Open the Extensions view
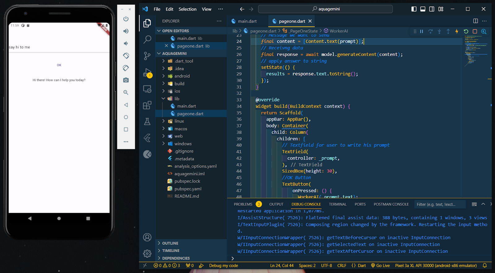The width and height of the screenshot is (495, 273). pyautogui.click(x=147, y=105)
